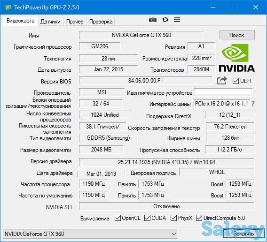267x242 pixels.
Task: Click the PCIe x16 2.0 @ x16 1.1 field
Action: click(221, 104)
